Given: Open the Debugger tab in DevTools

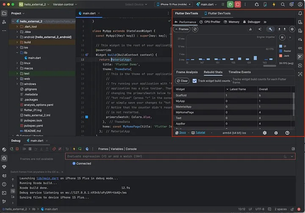Looking at the screenshot, I should [x=252, y=22].
